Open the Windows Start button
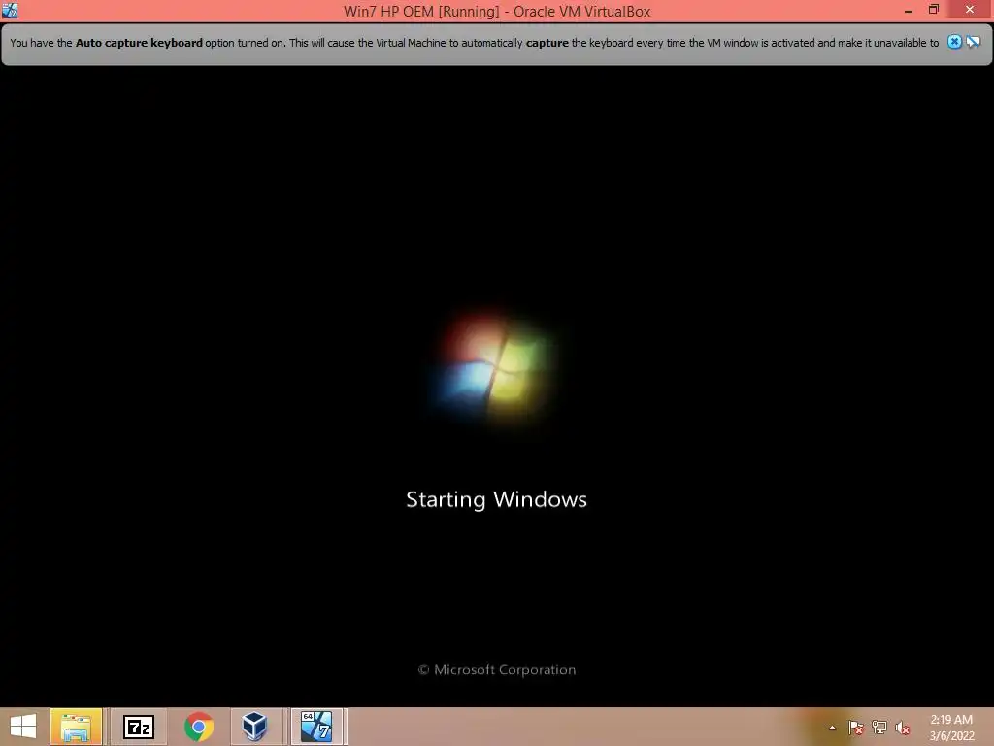This screenshot has width=994, height=746. [x=23, y=727]
